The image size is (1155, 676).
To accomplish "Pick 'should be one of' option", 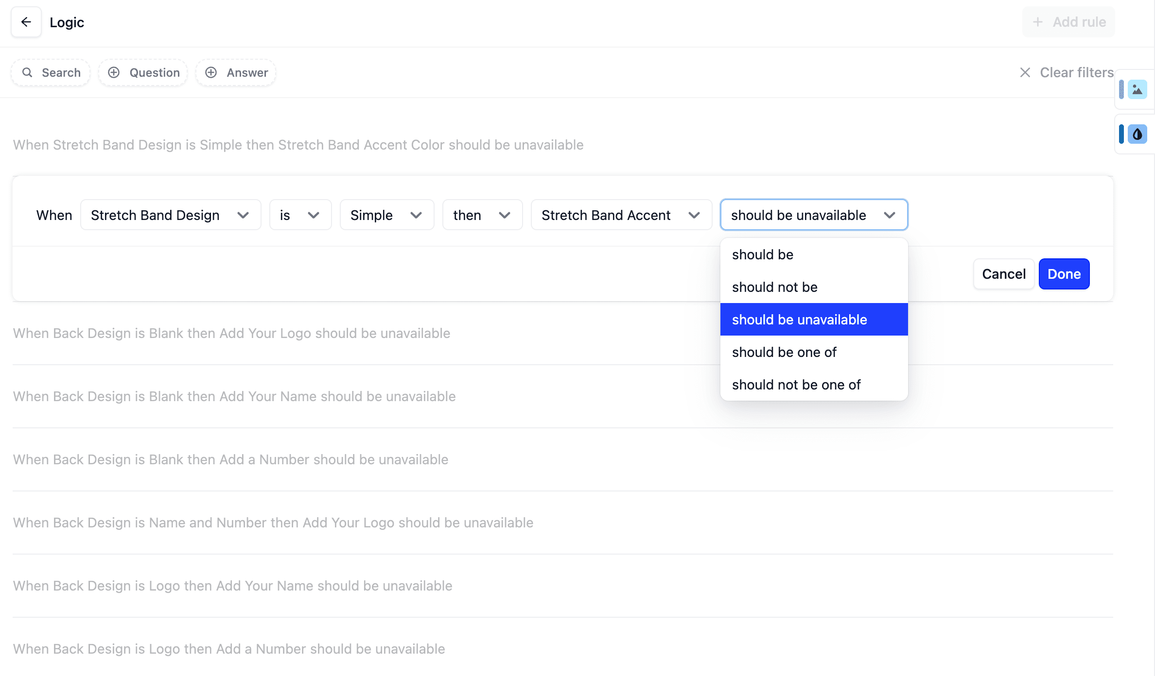I will [x=784, y=353].
